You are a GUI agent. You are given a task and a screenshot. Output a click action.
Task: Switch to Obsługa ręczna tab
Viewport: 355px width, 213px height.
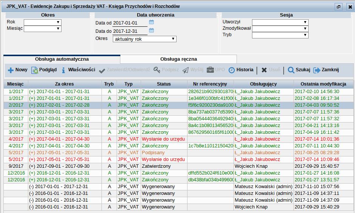(x=179, y=59)
